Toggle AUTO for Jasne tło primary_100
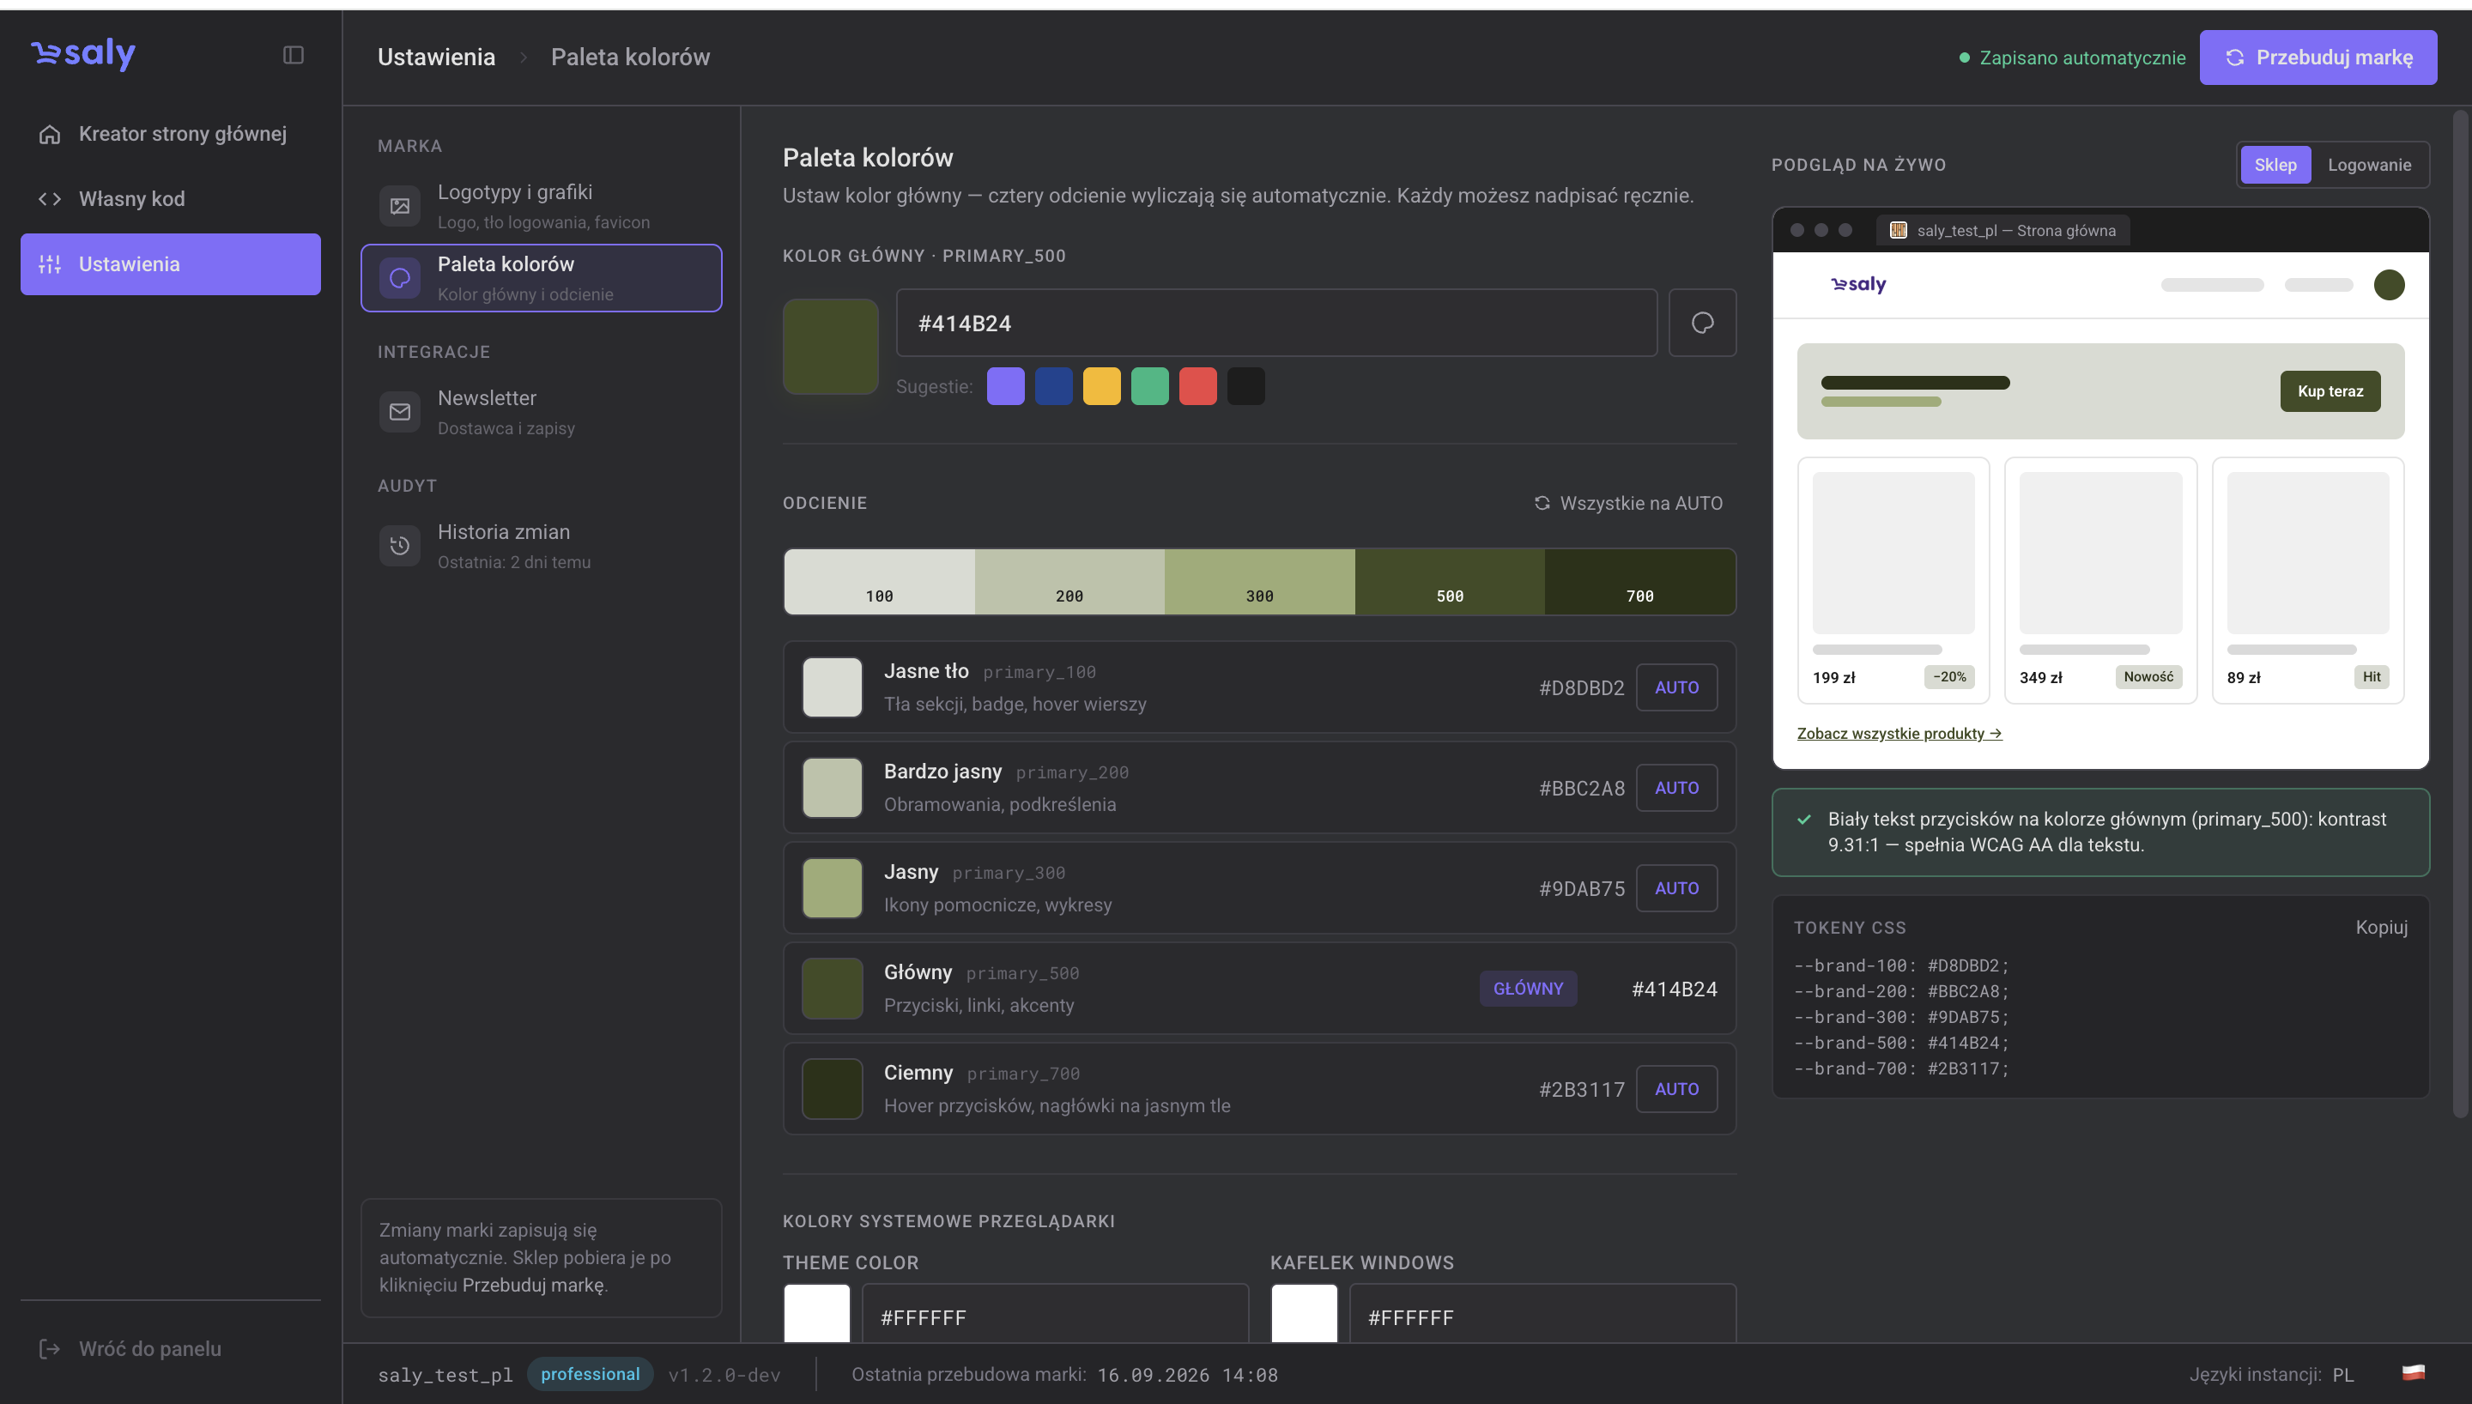Viewport: 2472px width, 1404px height. (1676, 687)
